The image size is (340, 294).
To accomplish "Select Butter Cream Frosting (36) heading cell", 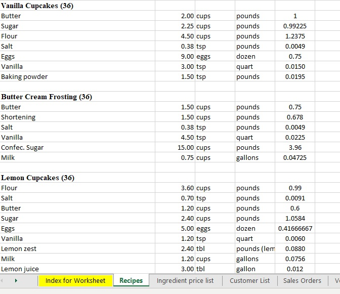I will 77,97.
